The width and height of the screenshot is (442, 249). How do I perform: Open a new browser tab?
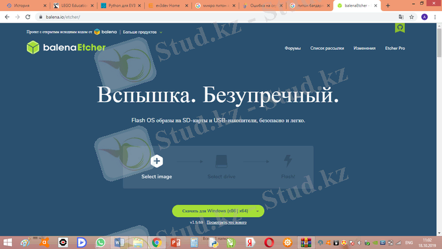click(388, 6)
